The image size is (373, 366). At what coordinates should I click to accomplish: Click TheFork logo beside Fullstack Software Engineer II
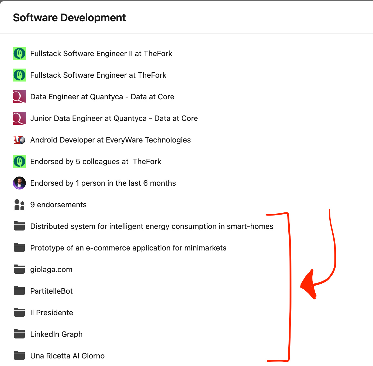19,53
